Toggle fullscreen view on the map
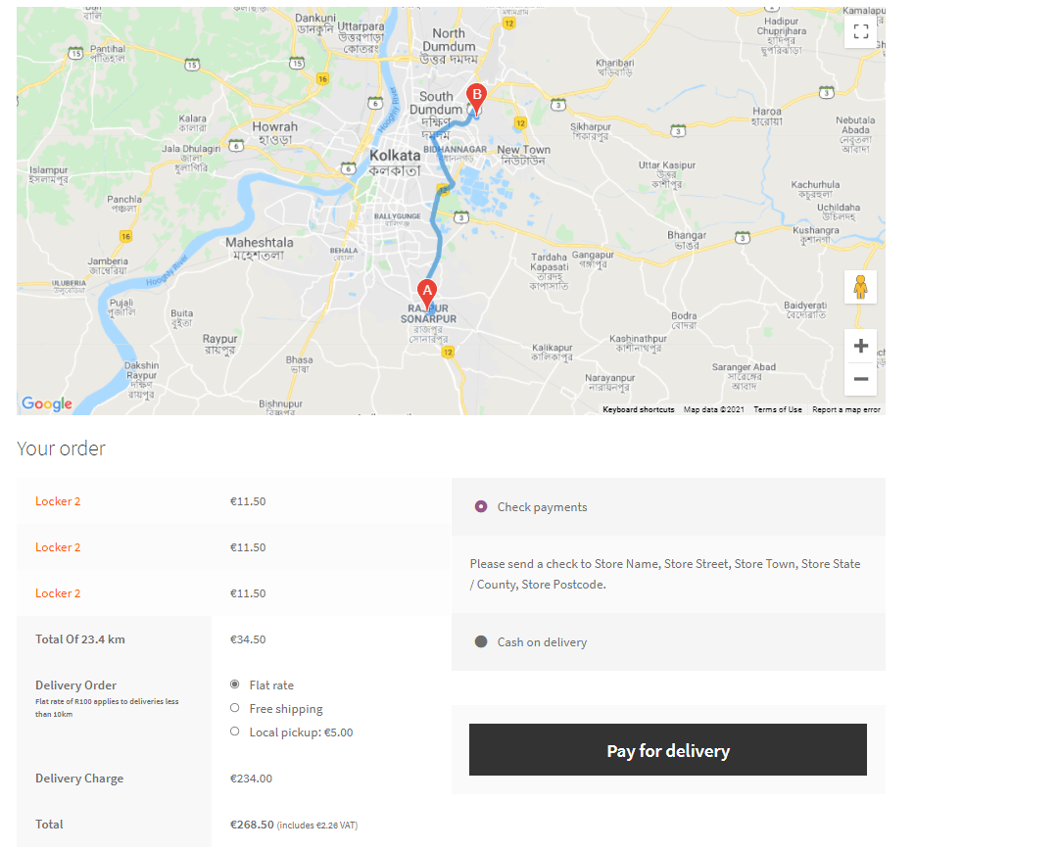 pos(860,31)
